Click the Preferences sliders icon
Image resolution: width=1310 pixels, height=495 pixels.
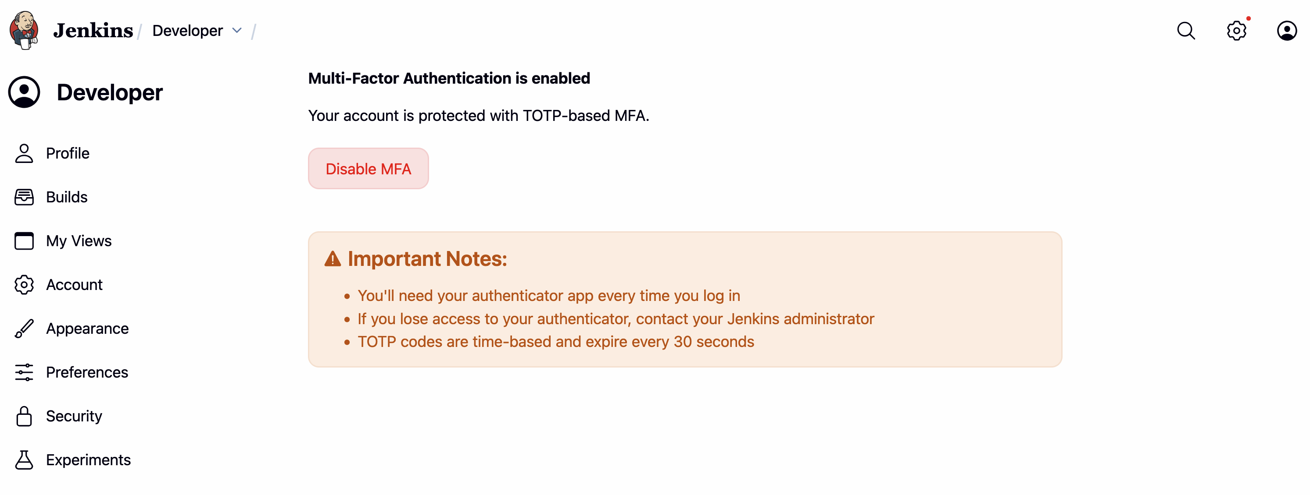pos(23,372)
